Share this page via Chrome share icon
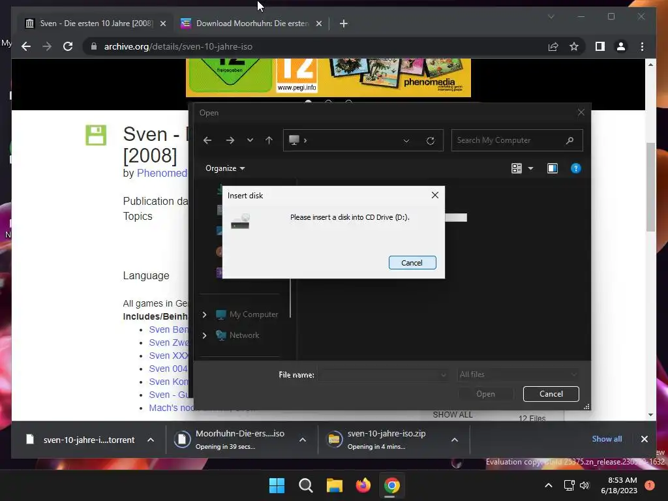This screenshot has width=668, height=501. tap(553, 46)
